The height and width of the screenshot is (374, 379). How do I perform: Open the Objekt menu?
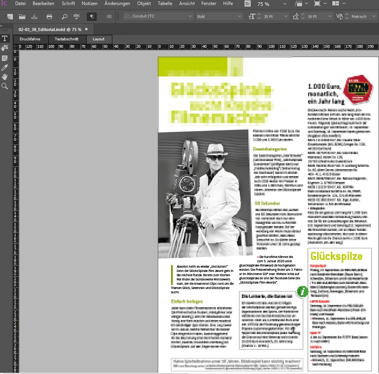click(144, 3)
